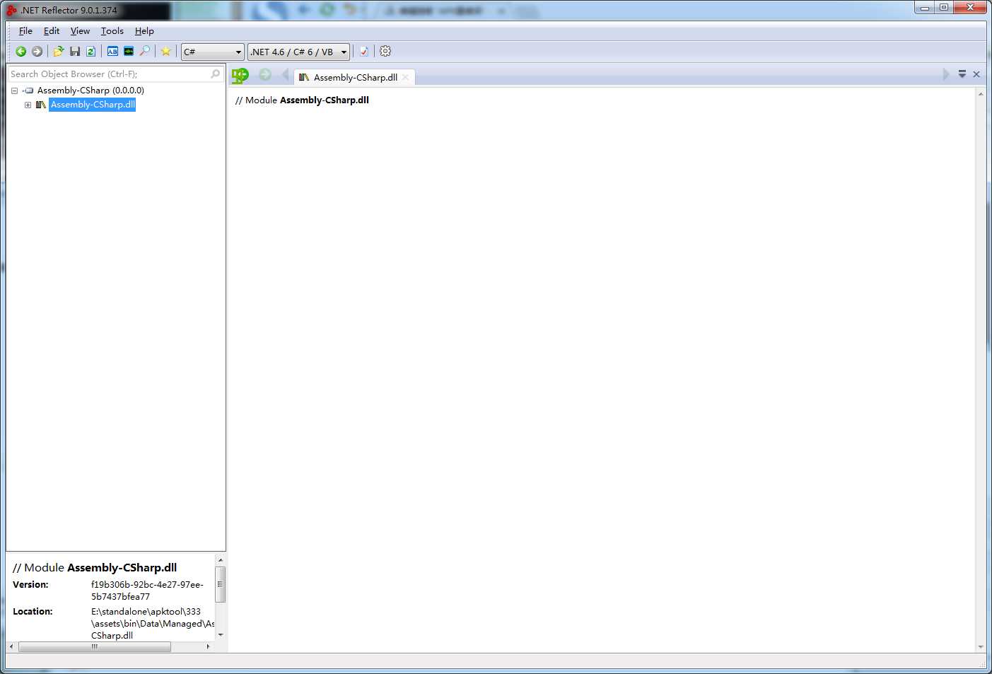Image resolution: width=992 pixels, height=674 pixels.
Task: Click the E:\standalone\apktool\333 location path
Action: pos(146,612)
